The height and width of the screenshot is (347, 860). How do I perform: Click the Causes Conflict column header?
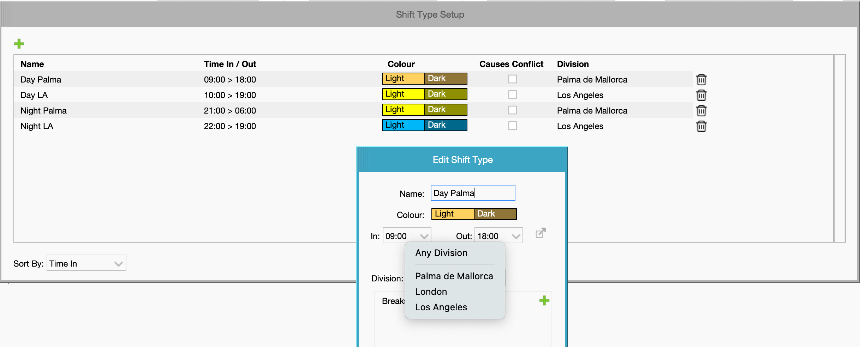pos(511,64)
